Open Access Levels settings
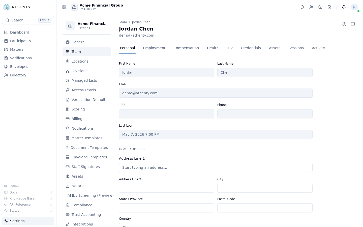The image size is (363, 227). [x=87, y=90]
